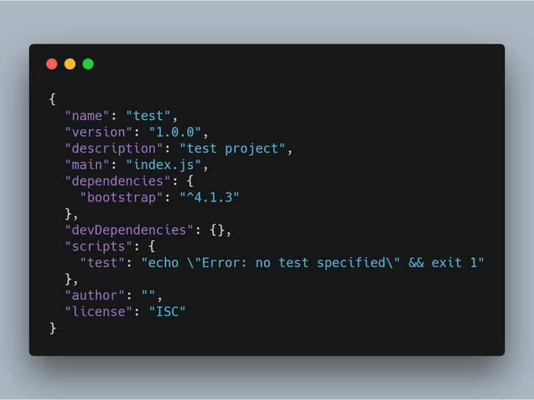Click the "dependencies" key

[x=118, y=181]
